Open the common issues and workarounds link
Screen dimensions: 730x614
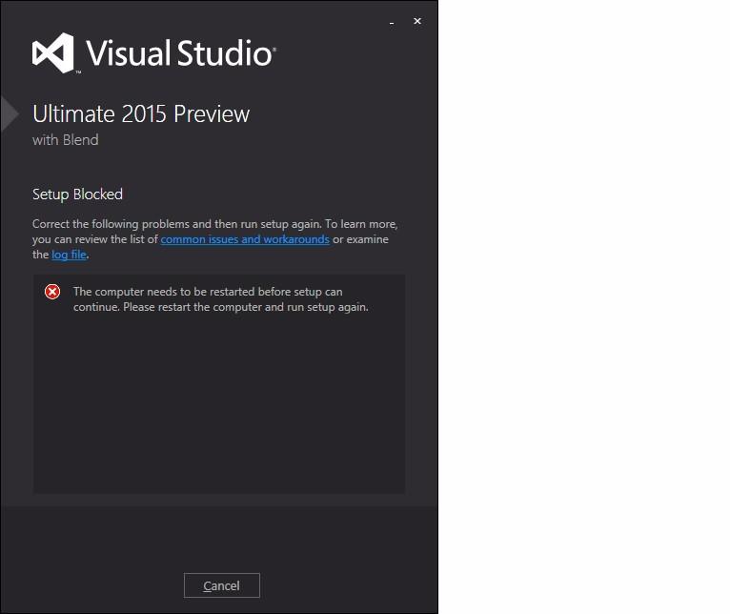tap(245, 239)
